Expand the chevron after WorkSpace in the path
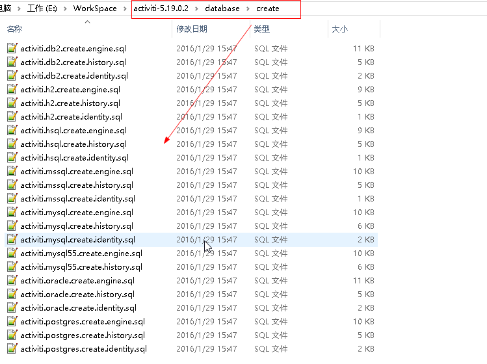 click(x=125, y=8)
